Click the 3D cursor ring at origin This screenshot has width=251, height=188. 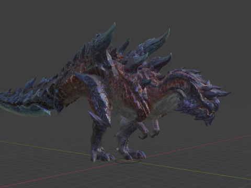coord(128,161)
